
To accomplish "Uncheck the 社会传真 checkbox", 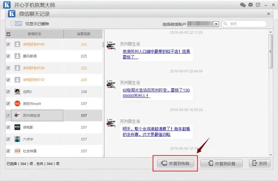I will tap(8, 151).
